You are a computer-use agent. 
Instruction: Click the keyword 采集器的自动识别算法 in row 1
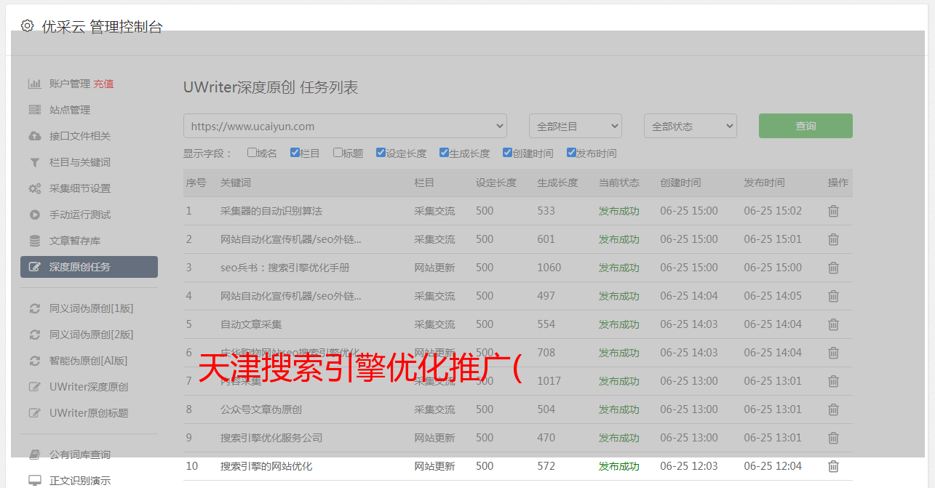[271, 211]
